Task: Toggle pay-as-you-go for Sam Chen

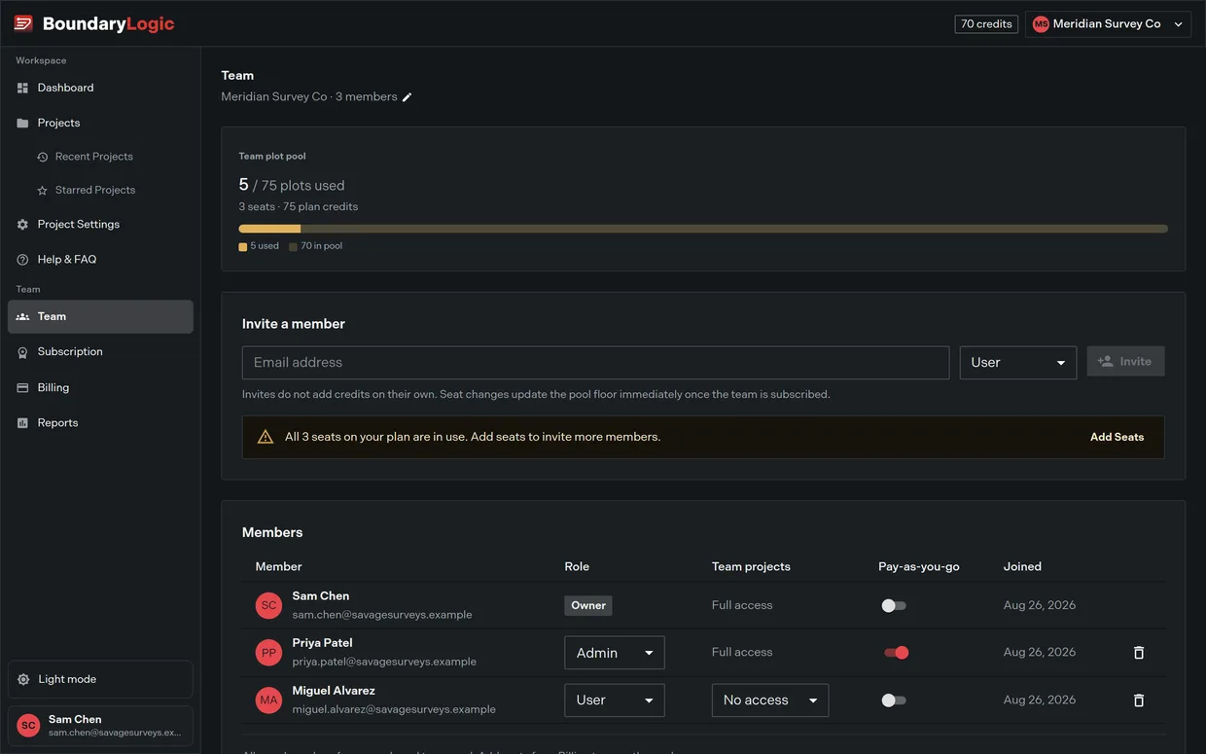Action: (x=894, y=605)
